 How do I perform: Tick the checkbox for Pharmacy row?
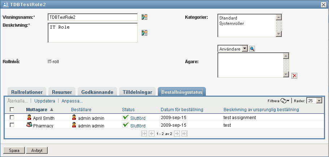(x=12, y=125)
